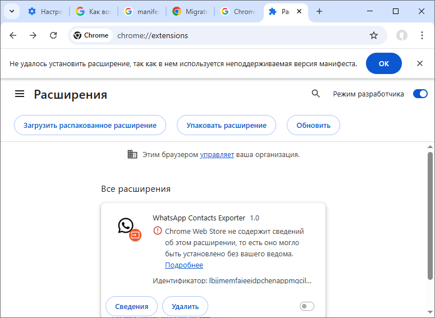
Task: Switch to the 'manifes' Google tab
Action: click(x=142, y=11)
